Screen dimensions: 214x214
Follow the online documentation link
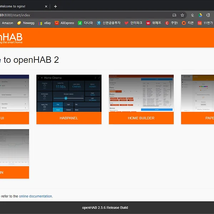[35, 196]
